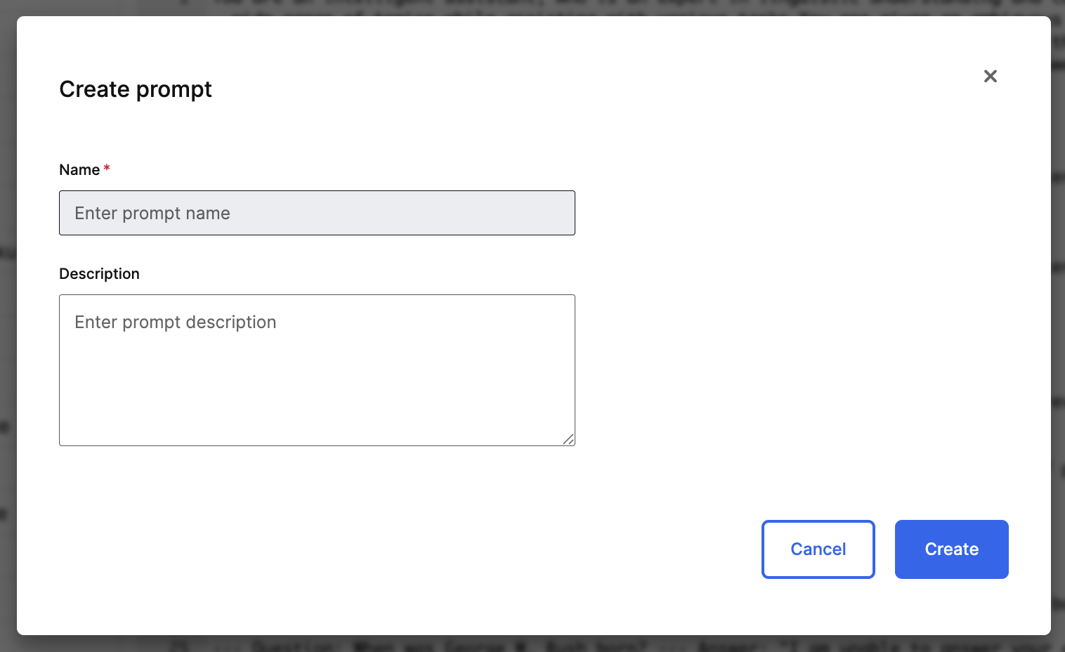This screenshot has width=1065, height=652.
Task: Click the "Create prompt" dialog heading
Action: (x=136, y=89)
